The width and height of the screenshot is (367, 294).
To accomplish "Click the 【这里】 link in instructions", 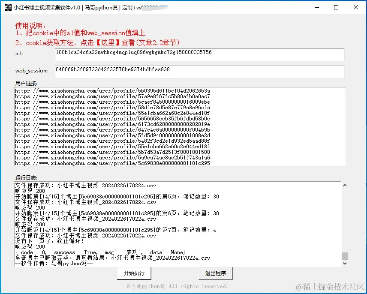I will pos(108,42).
